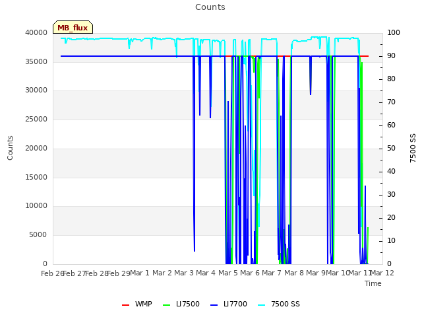Toggle the LI7500 legend entry
422x317 pixels.
(181, 304)
